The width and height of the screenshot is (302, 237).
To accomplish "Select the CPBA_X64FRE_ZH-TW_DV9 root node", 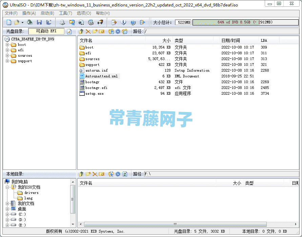I will (x=33, y=39).
